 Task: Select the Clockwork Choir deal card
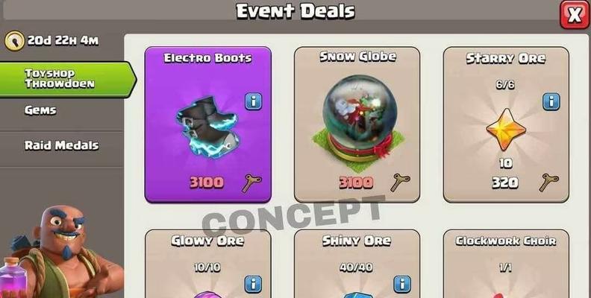tap(506, 264)
